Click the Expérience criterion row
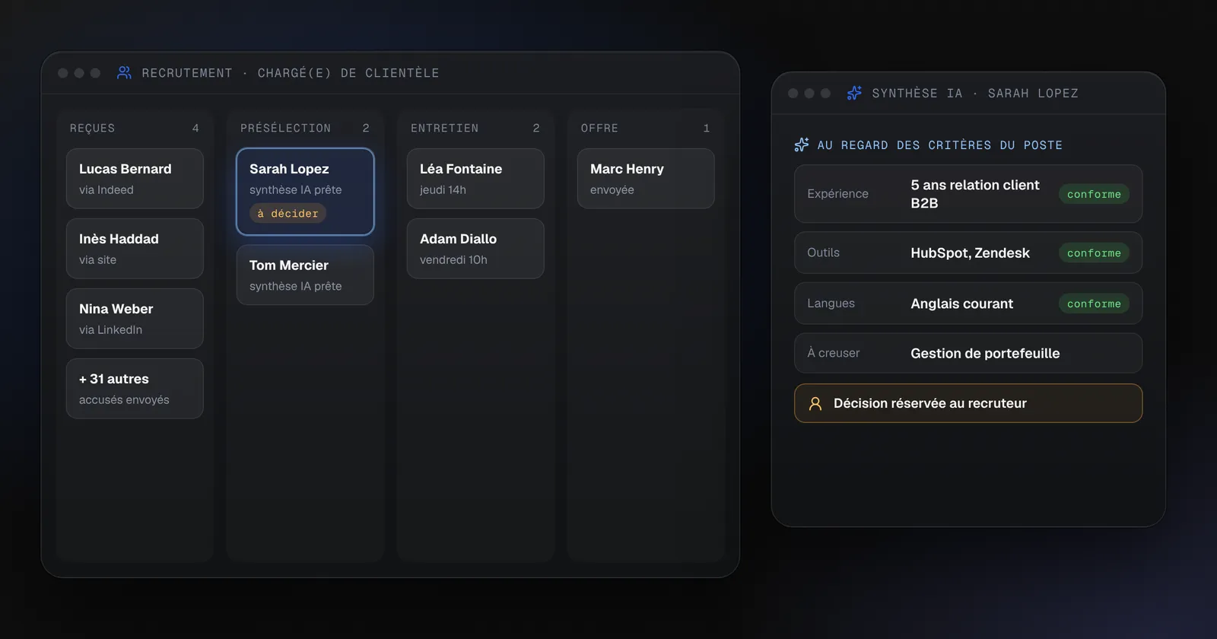This screenshot has height=639, width=1217. 968,194
